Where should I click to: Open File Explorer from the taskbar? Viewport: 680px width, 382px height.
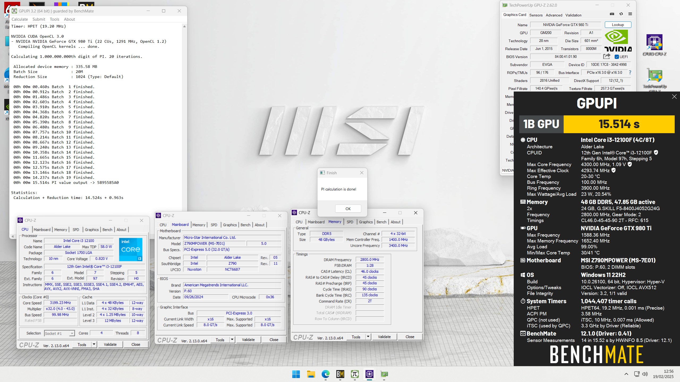pyautogui.click(x=311, y=374)
